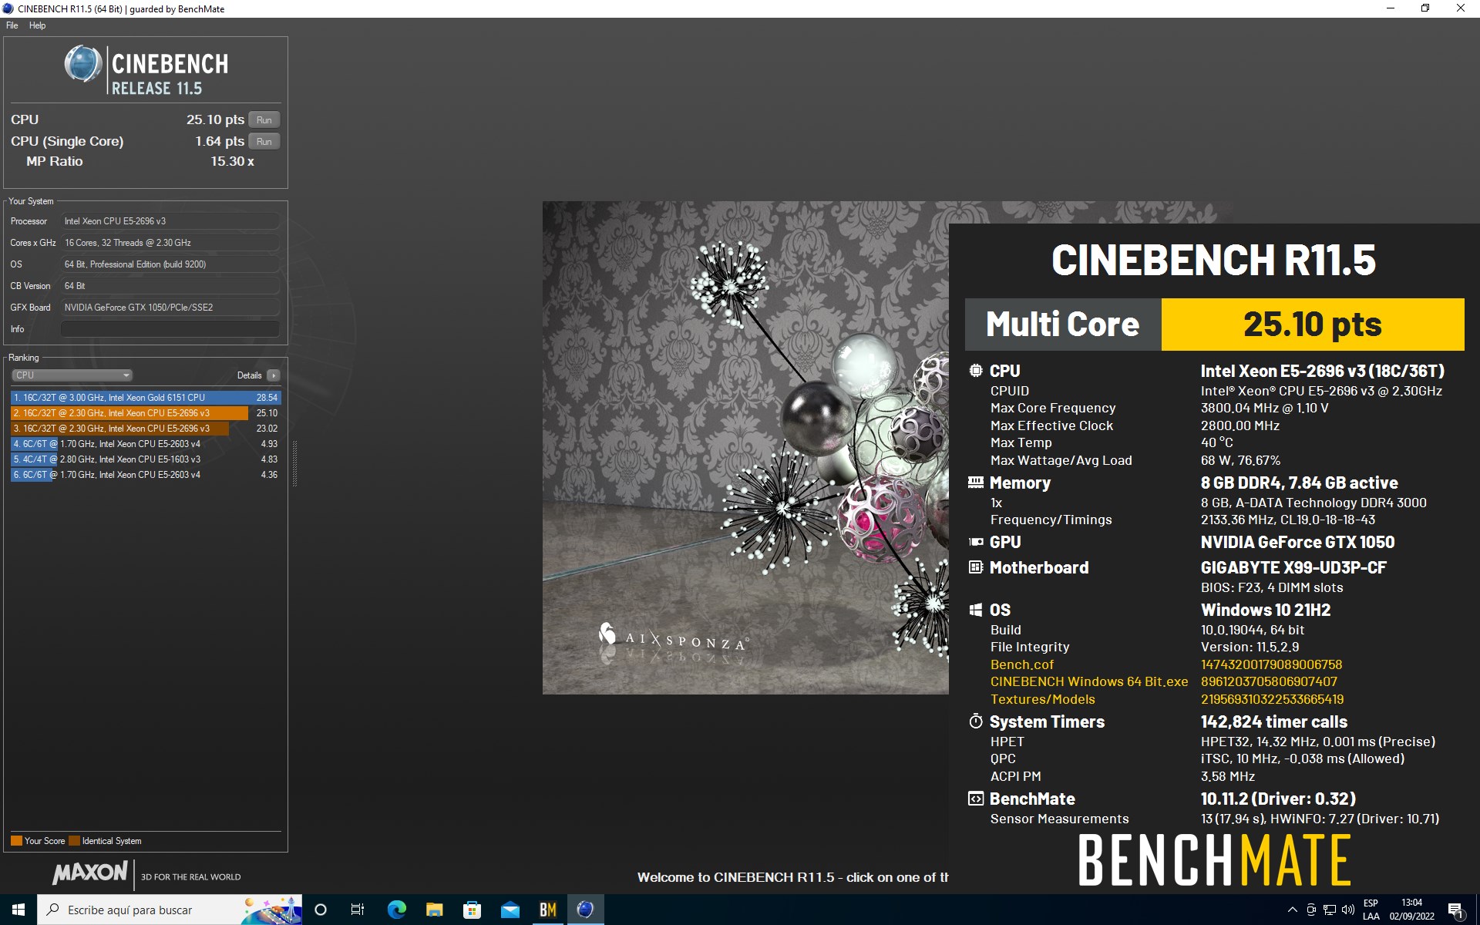The image size is (1480, 925).
Task: Switch to BenchMate taskbar app
Action: (547, 910)
